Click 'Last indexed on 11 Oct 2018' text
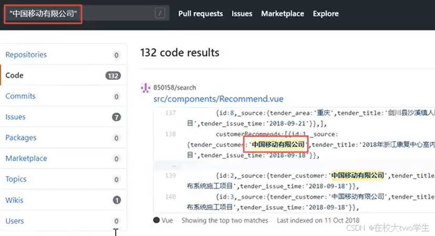 click(x=318, y=220)
